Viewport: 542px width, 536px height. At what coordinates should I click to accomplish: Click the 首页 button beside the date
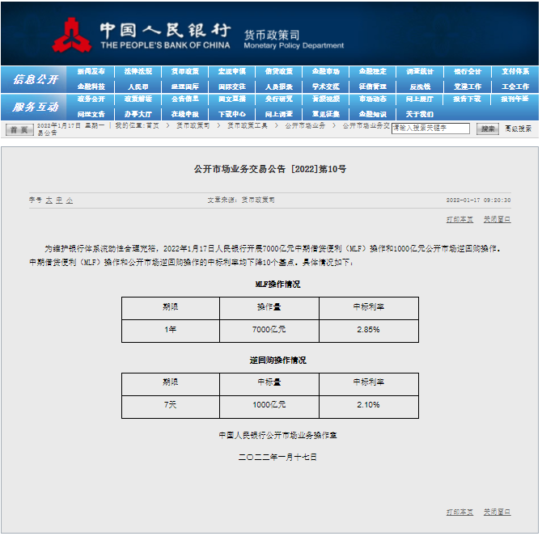(x=19, y=130)
